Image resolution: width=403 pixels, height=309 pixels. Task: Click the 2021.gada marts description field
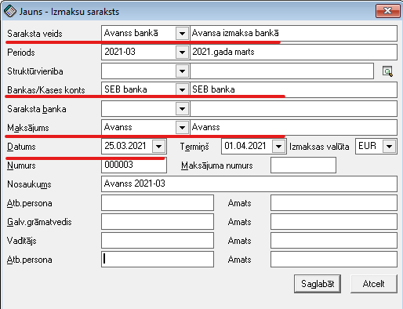(x=294, y=53)
